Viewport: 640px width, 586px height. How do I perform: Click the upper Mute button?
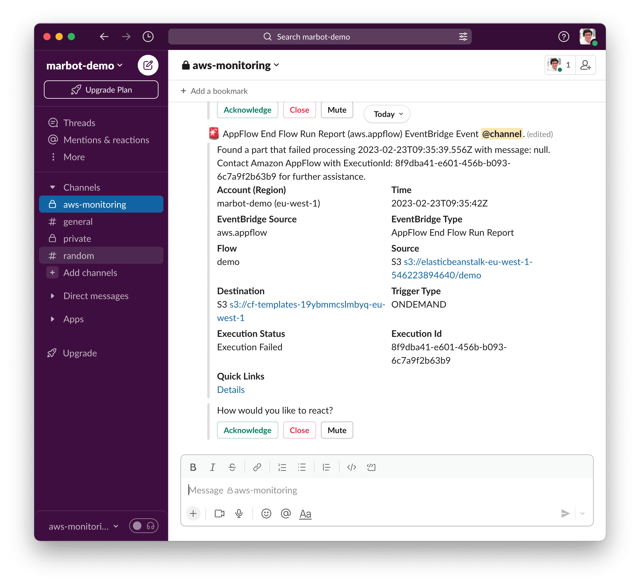coord(337,110)
